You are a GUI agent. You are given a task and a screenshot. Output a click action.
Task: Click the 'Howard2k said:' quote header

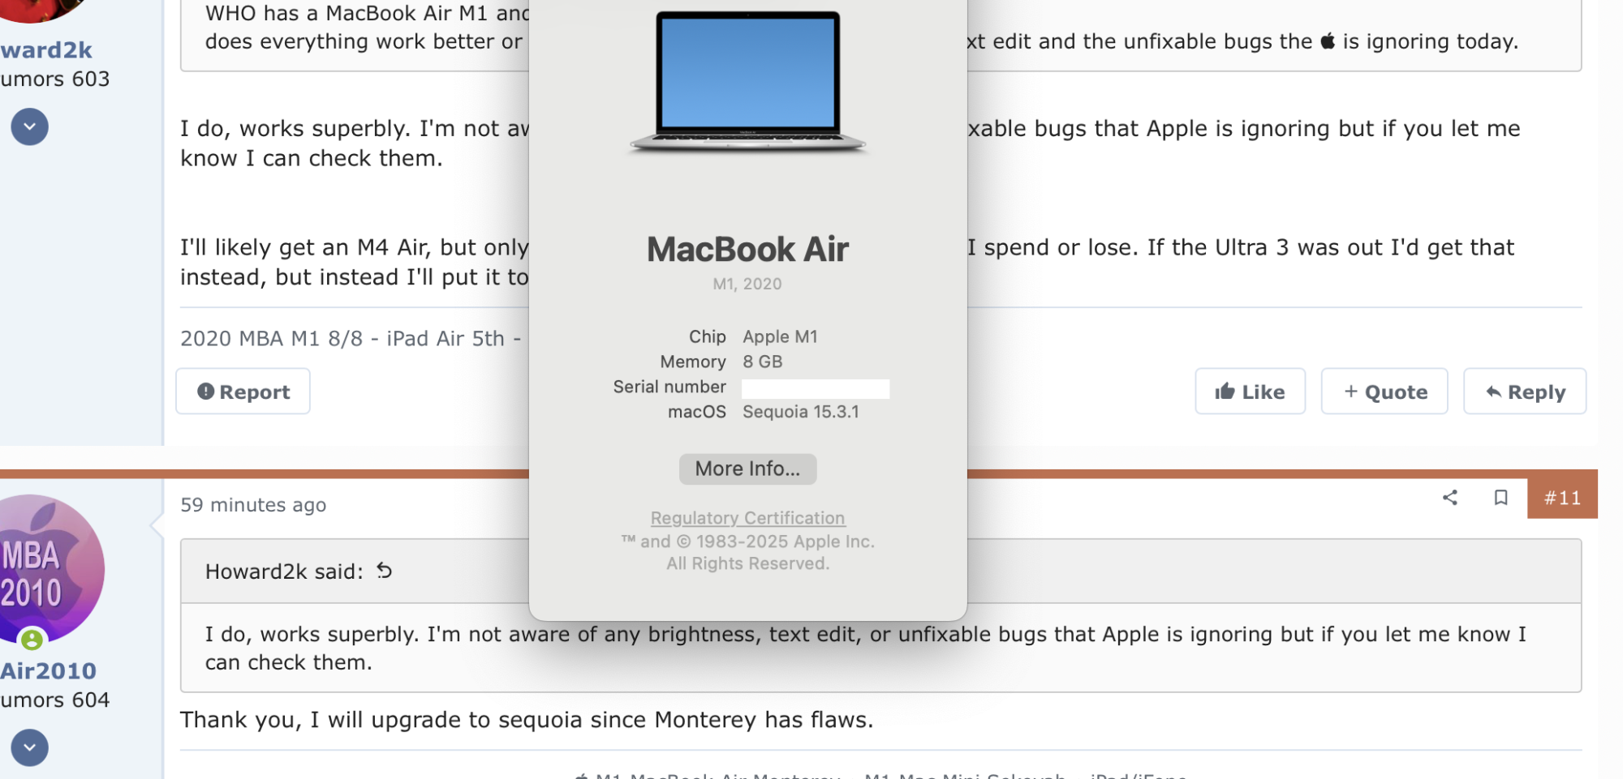pos(284,571)
